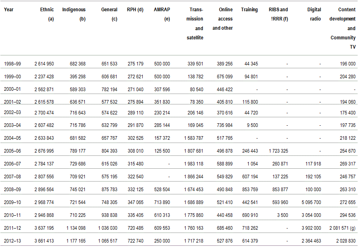Select the Ethnic (a) column header
Viewport: 358px width, 247px height.
pyautogui.click(x=47, y=14)
